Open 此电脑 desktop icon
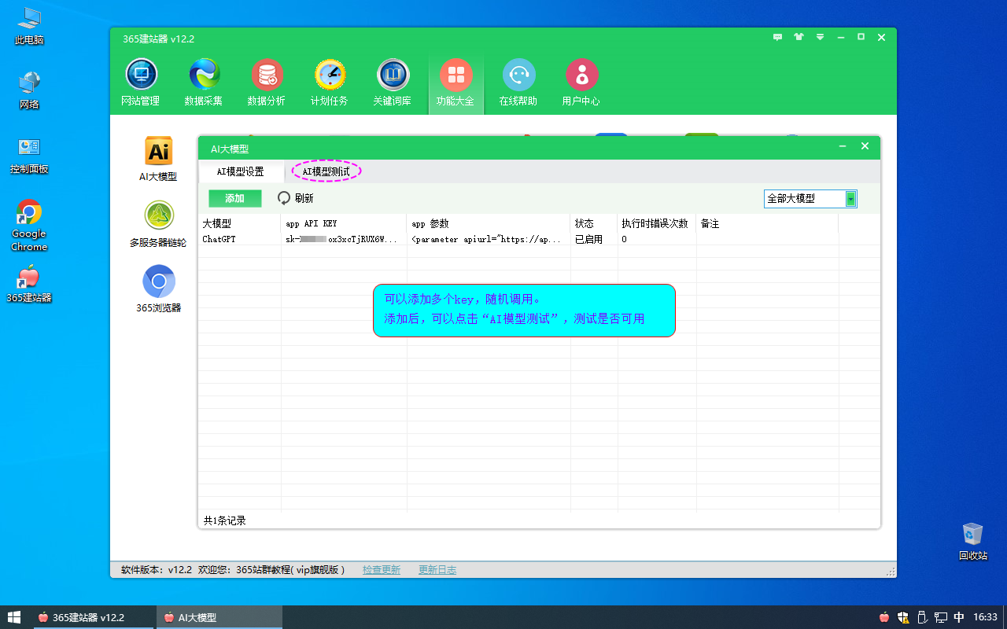This screenshot has width=1007, height=629. pyautogui.click(x=29, y=25)
